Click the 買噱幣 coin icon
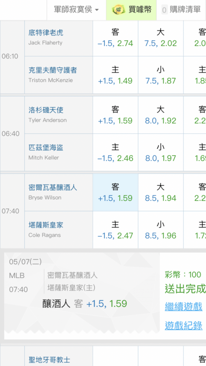The height and width of the screenshot is (366, 206). point(119,10)
